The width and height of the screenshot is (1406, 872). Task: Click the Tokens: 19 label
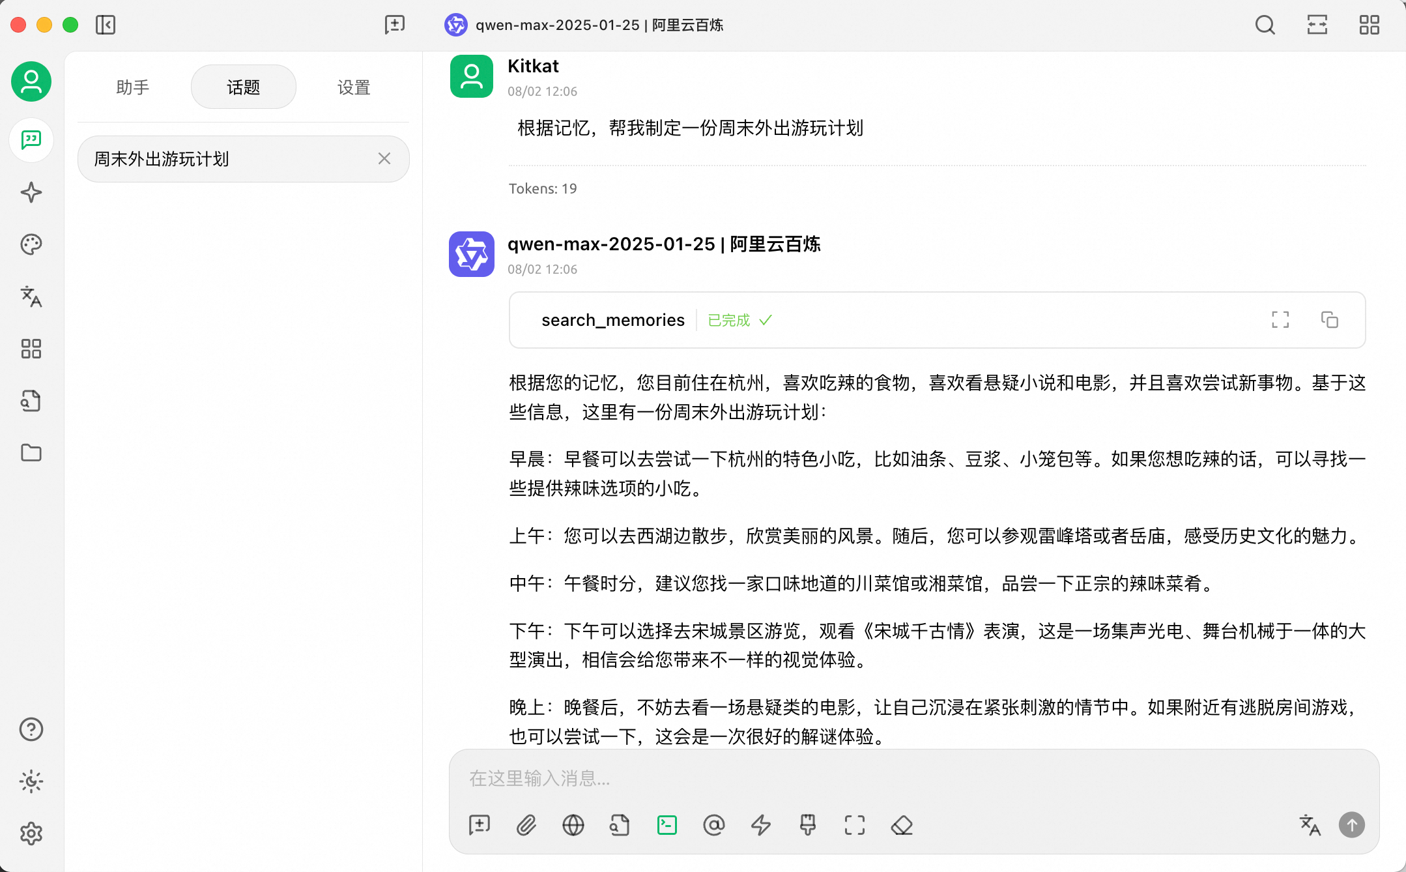[x=543, y=188]
